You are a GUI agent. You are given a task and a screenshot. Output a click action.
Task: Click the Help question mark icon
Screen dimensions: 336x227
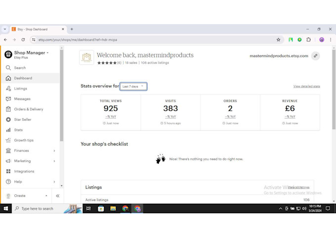(x=8, y=182)
